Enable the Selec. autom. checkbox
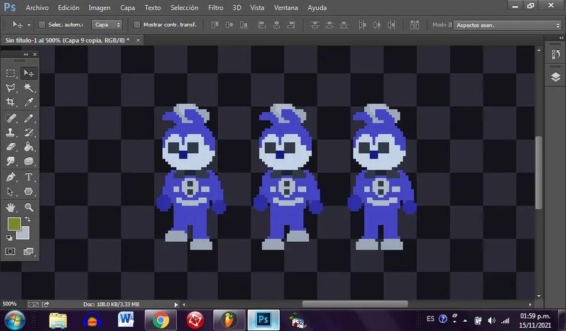This screenshot has width=566, height=331. [42, 24]
